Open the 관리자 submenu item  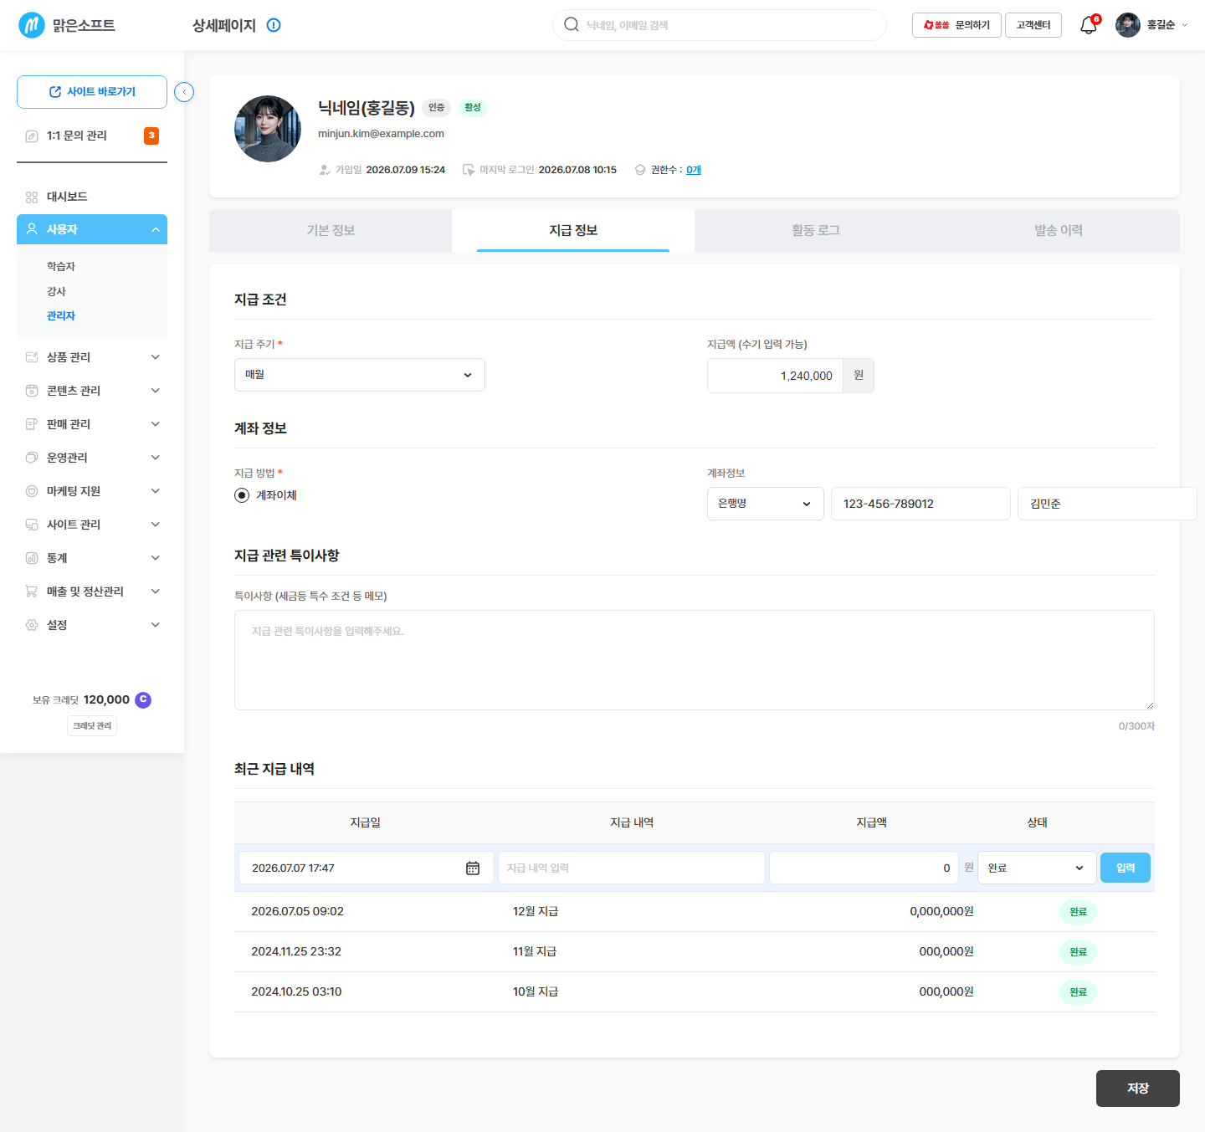(x=61, y=315)
